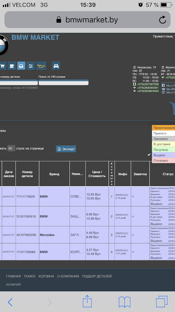The height and width of the screenshot is (312, 175).
Task: Click part number A2107660056
Action: pos(26,235)
